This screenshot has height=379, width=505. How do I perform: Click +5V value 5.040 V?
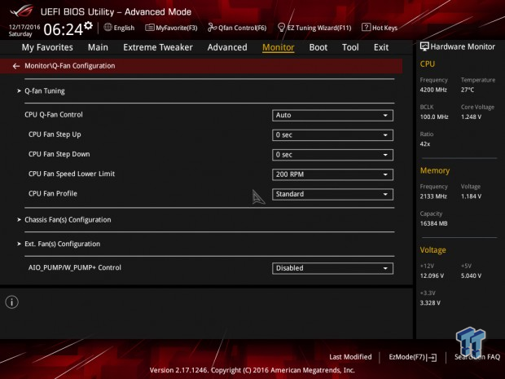471,275
